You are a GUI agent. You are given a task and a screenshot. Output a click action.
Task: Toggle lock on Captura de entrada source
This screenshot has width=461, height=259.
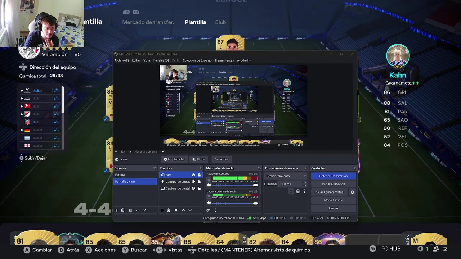199,182
